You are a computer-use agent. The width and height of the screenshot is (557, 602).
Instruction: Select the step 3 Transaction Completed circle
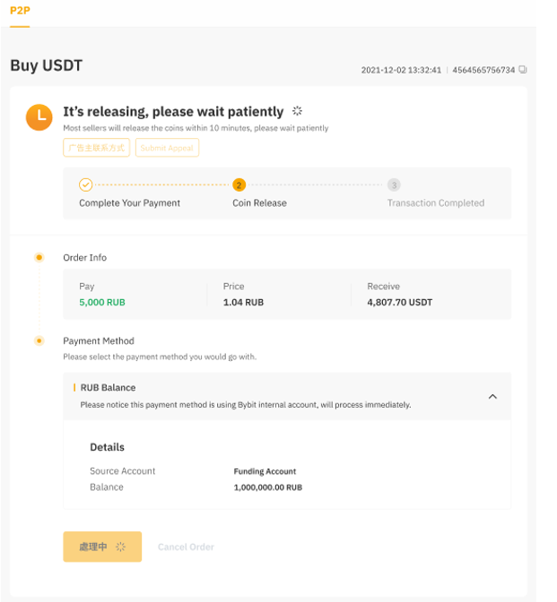tap(394, 185)
